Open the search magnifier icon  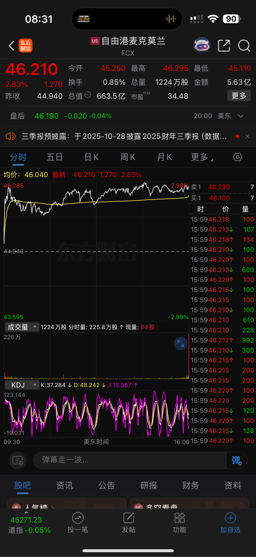tap(244, 46)
